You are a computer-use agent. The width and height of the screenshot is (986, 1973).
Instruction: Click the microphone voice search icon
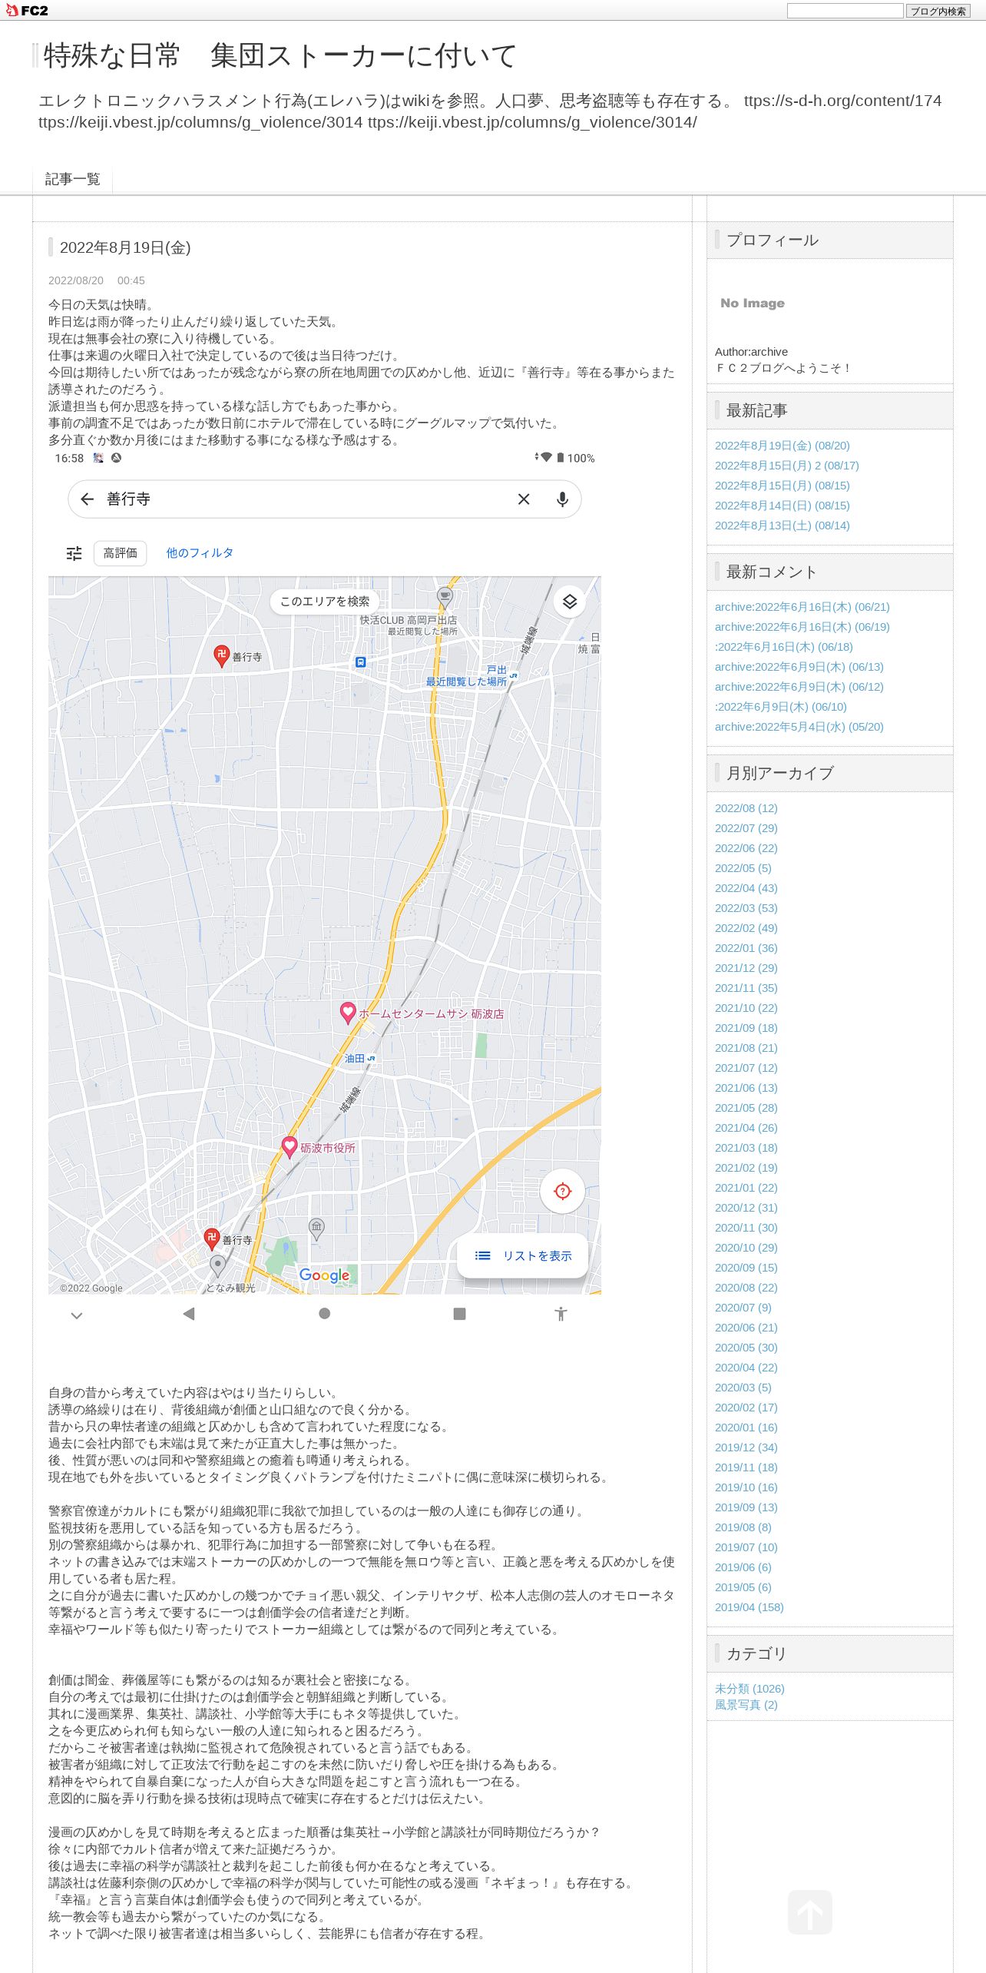point(563,499)
